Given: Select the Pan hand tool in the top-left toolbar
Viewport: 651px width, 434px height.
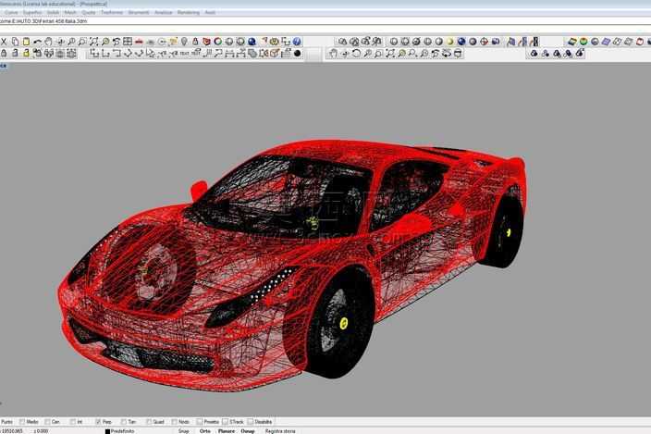Looking at the screenshot, I should [49, 42].
